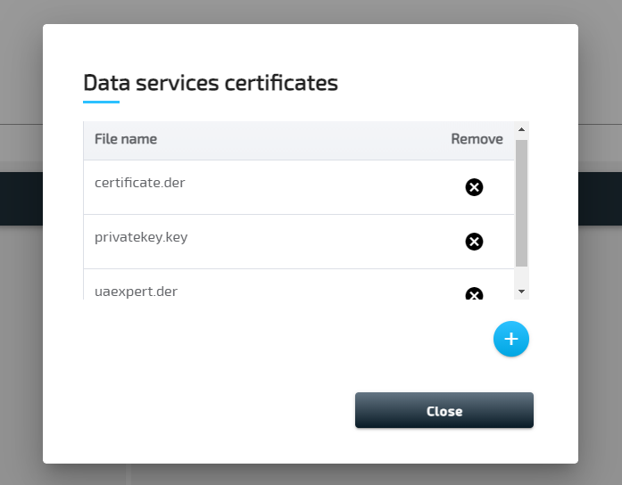Image resolution: width=622 pixels, height=485 pixels.
Task: Select the privatekey.key file name
Action: tap(141, 237)
